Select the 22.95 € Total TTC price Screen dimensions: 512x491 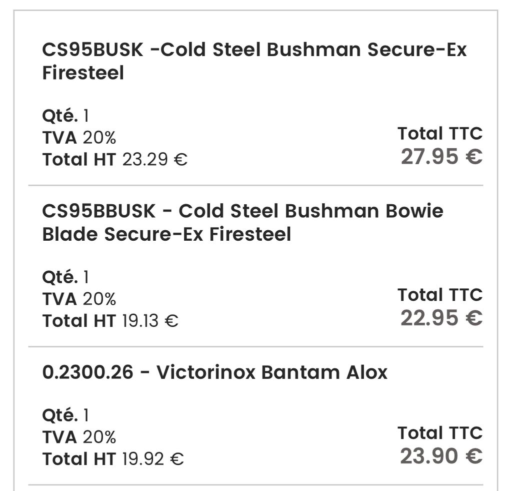(x=441, y=318)
